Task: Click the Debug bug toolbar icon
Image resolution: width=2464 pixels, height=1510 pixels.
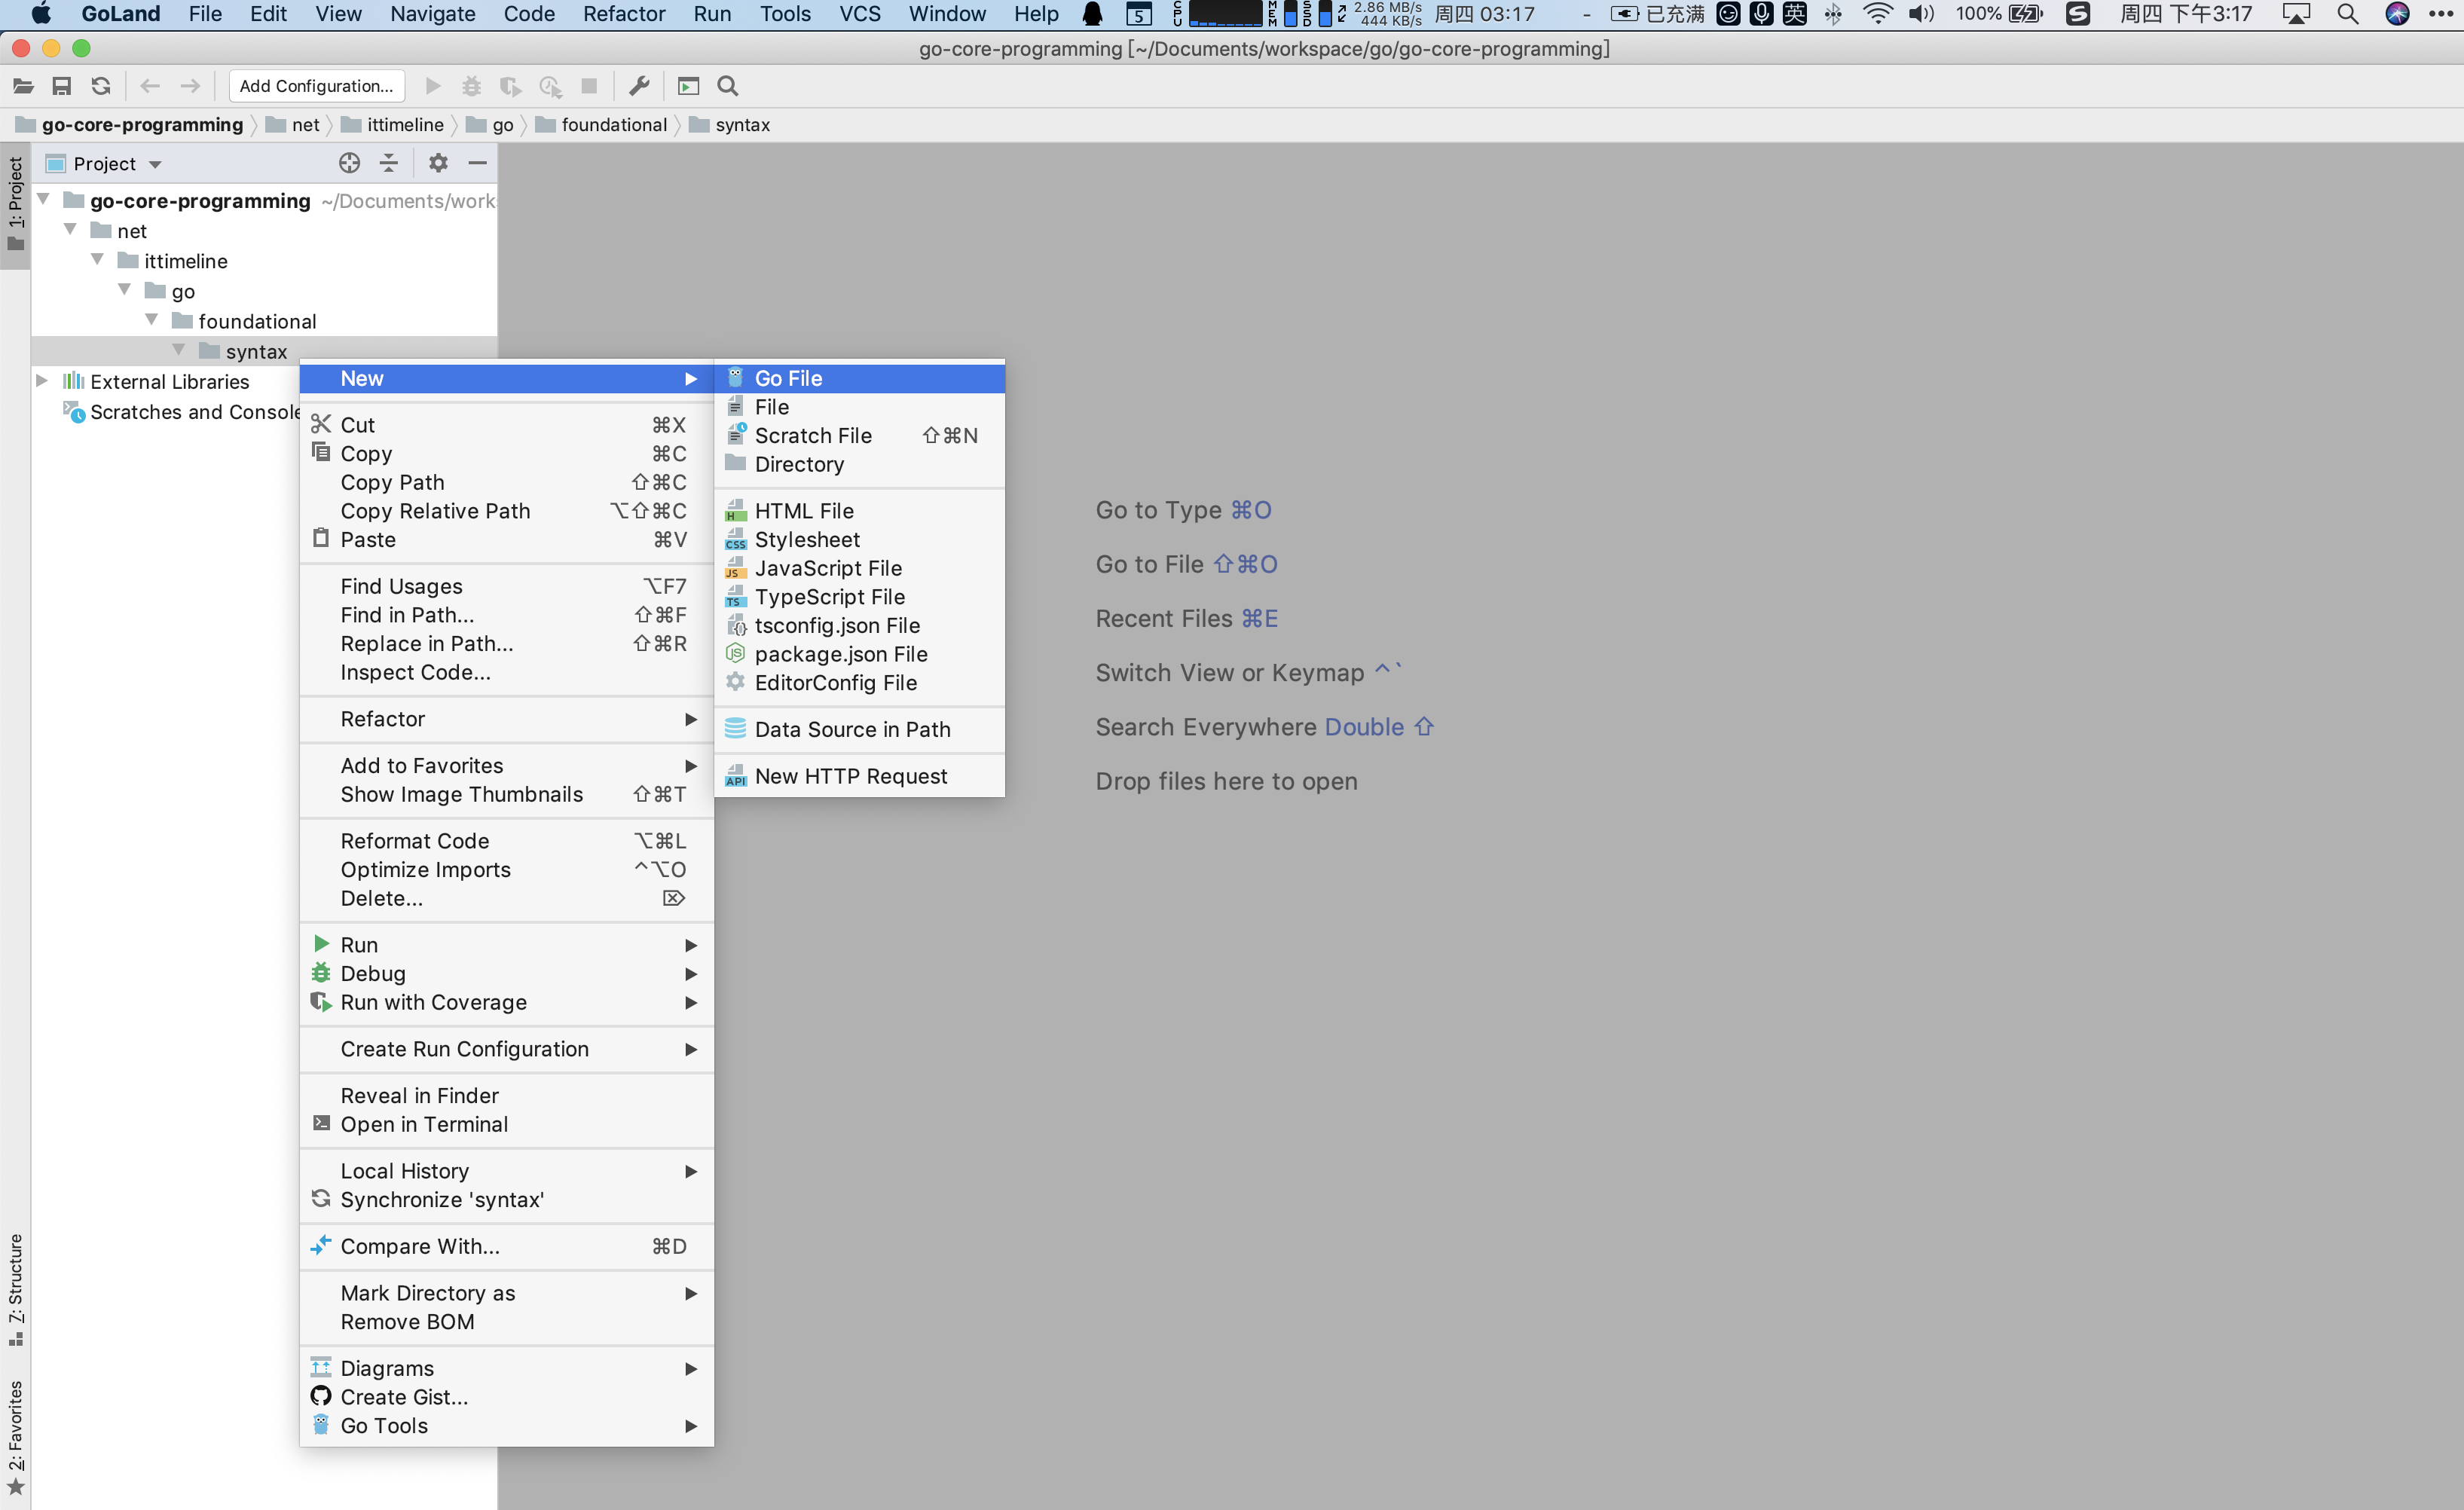Action: 471,86
